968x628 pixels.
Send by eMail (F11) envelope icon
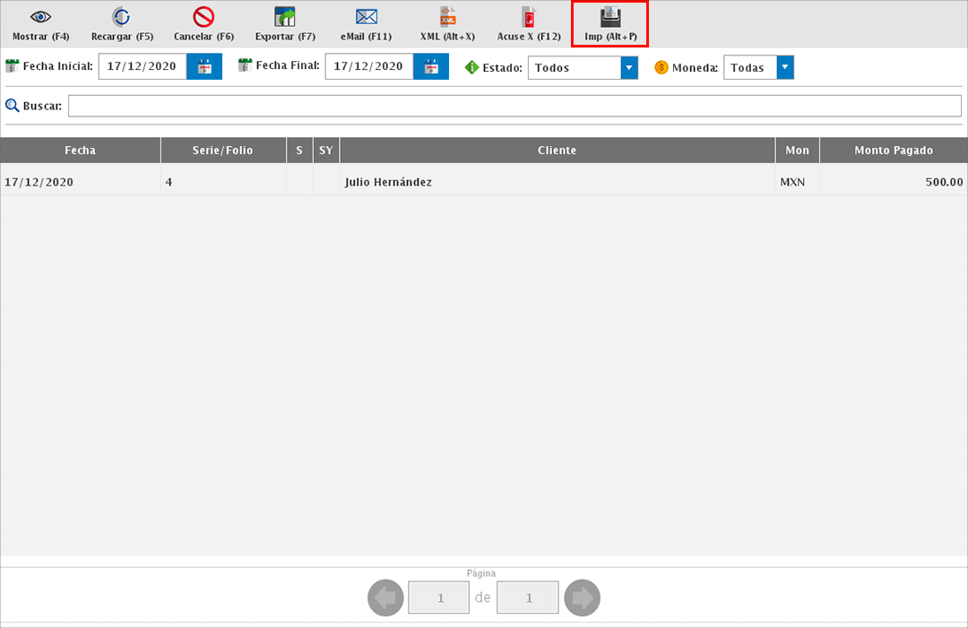tap(366, 17)
